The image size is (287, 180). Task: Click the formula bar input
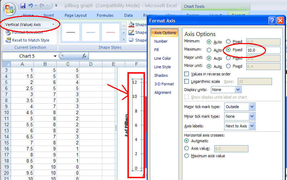click(x=118, y=56)
